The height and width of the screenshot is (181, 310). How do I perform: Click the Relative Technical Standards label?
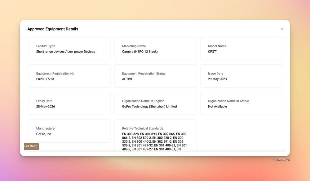point(143,128)
